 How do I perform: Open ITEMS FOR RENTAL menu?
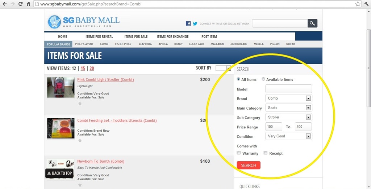(x=99, y=36)
